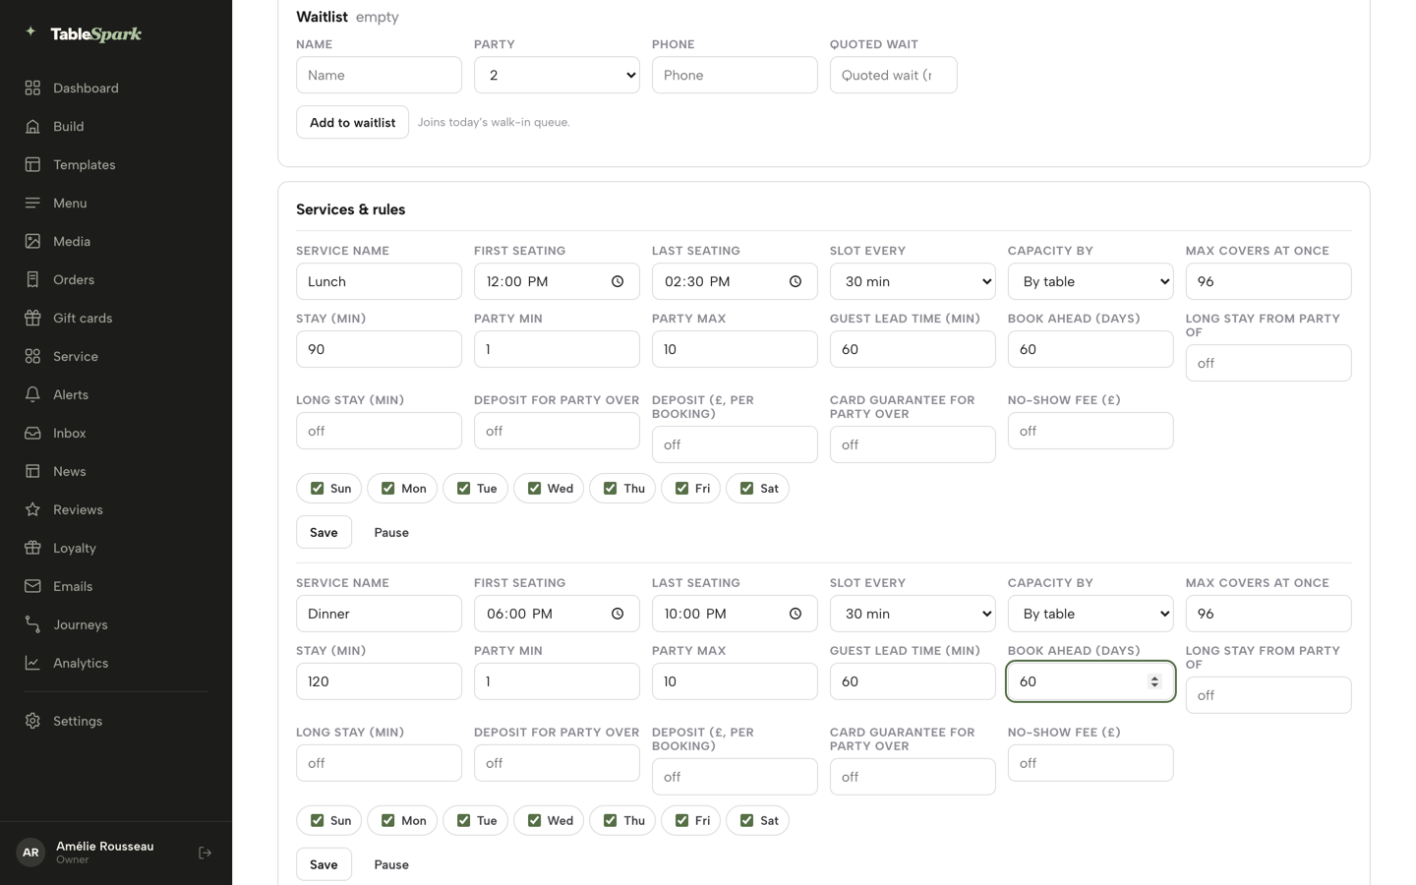Click the Lunch Max covers at once field

click(1268, 281)
